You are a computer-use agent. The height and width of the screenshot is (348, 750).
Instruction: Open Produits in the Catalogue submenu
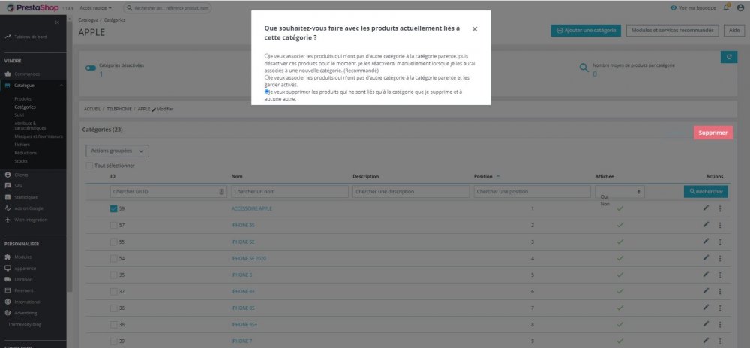coord(22,98)
